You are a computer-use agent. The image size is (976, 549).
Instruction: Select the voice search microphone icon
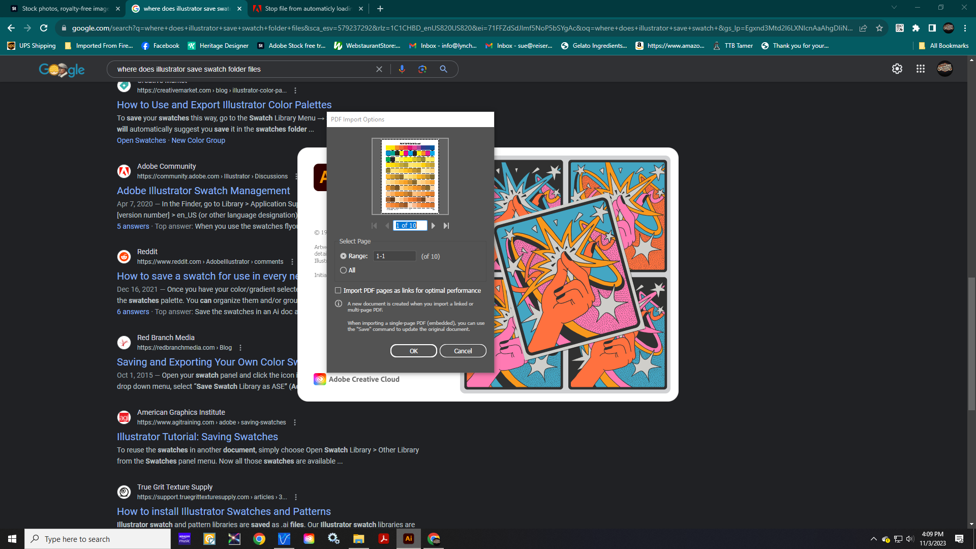pyautogui.click(x=402, y=69)
